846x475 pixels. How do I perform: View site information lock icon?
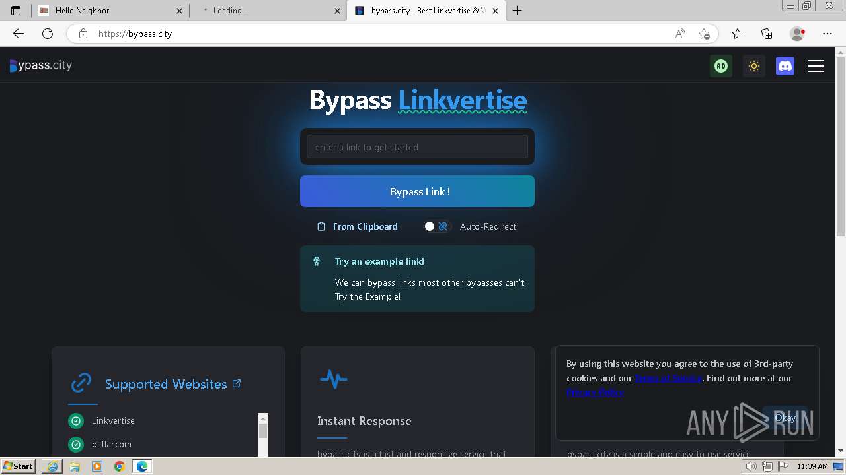(x=83, y=34)
